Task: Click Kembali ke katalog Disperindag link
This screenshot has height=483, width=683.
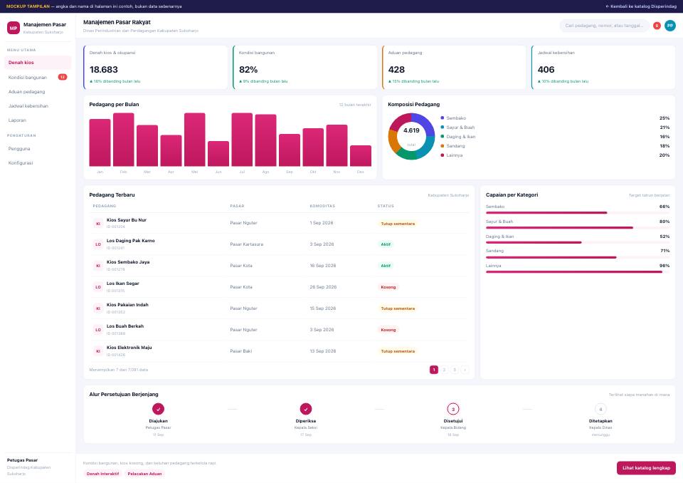Action: click(x=641, y=6)
